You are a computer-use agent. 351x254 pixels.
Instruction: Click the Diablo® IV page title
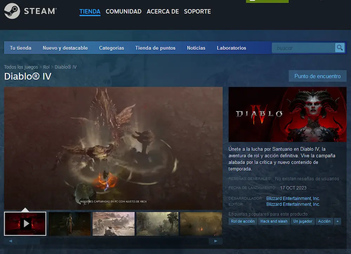[x=28, y=76]
